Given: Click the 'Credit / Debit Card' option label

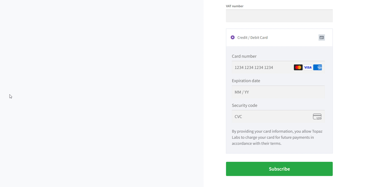Looking at the screenshot, I should point(252,38).
